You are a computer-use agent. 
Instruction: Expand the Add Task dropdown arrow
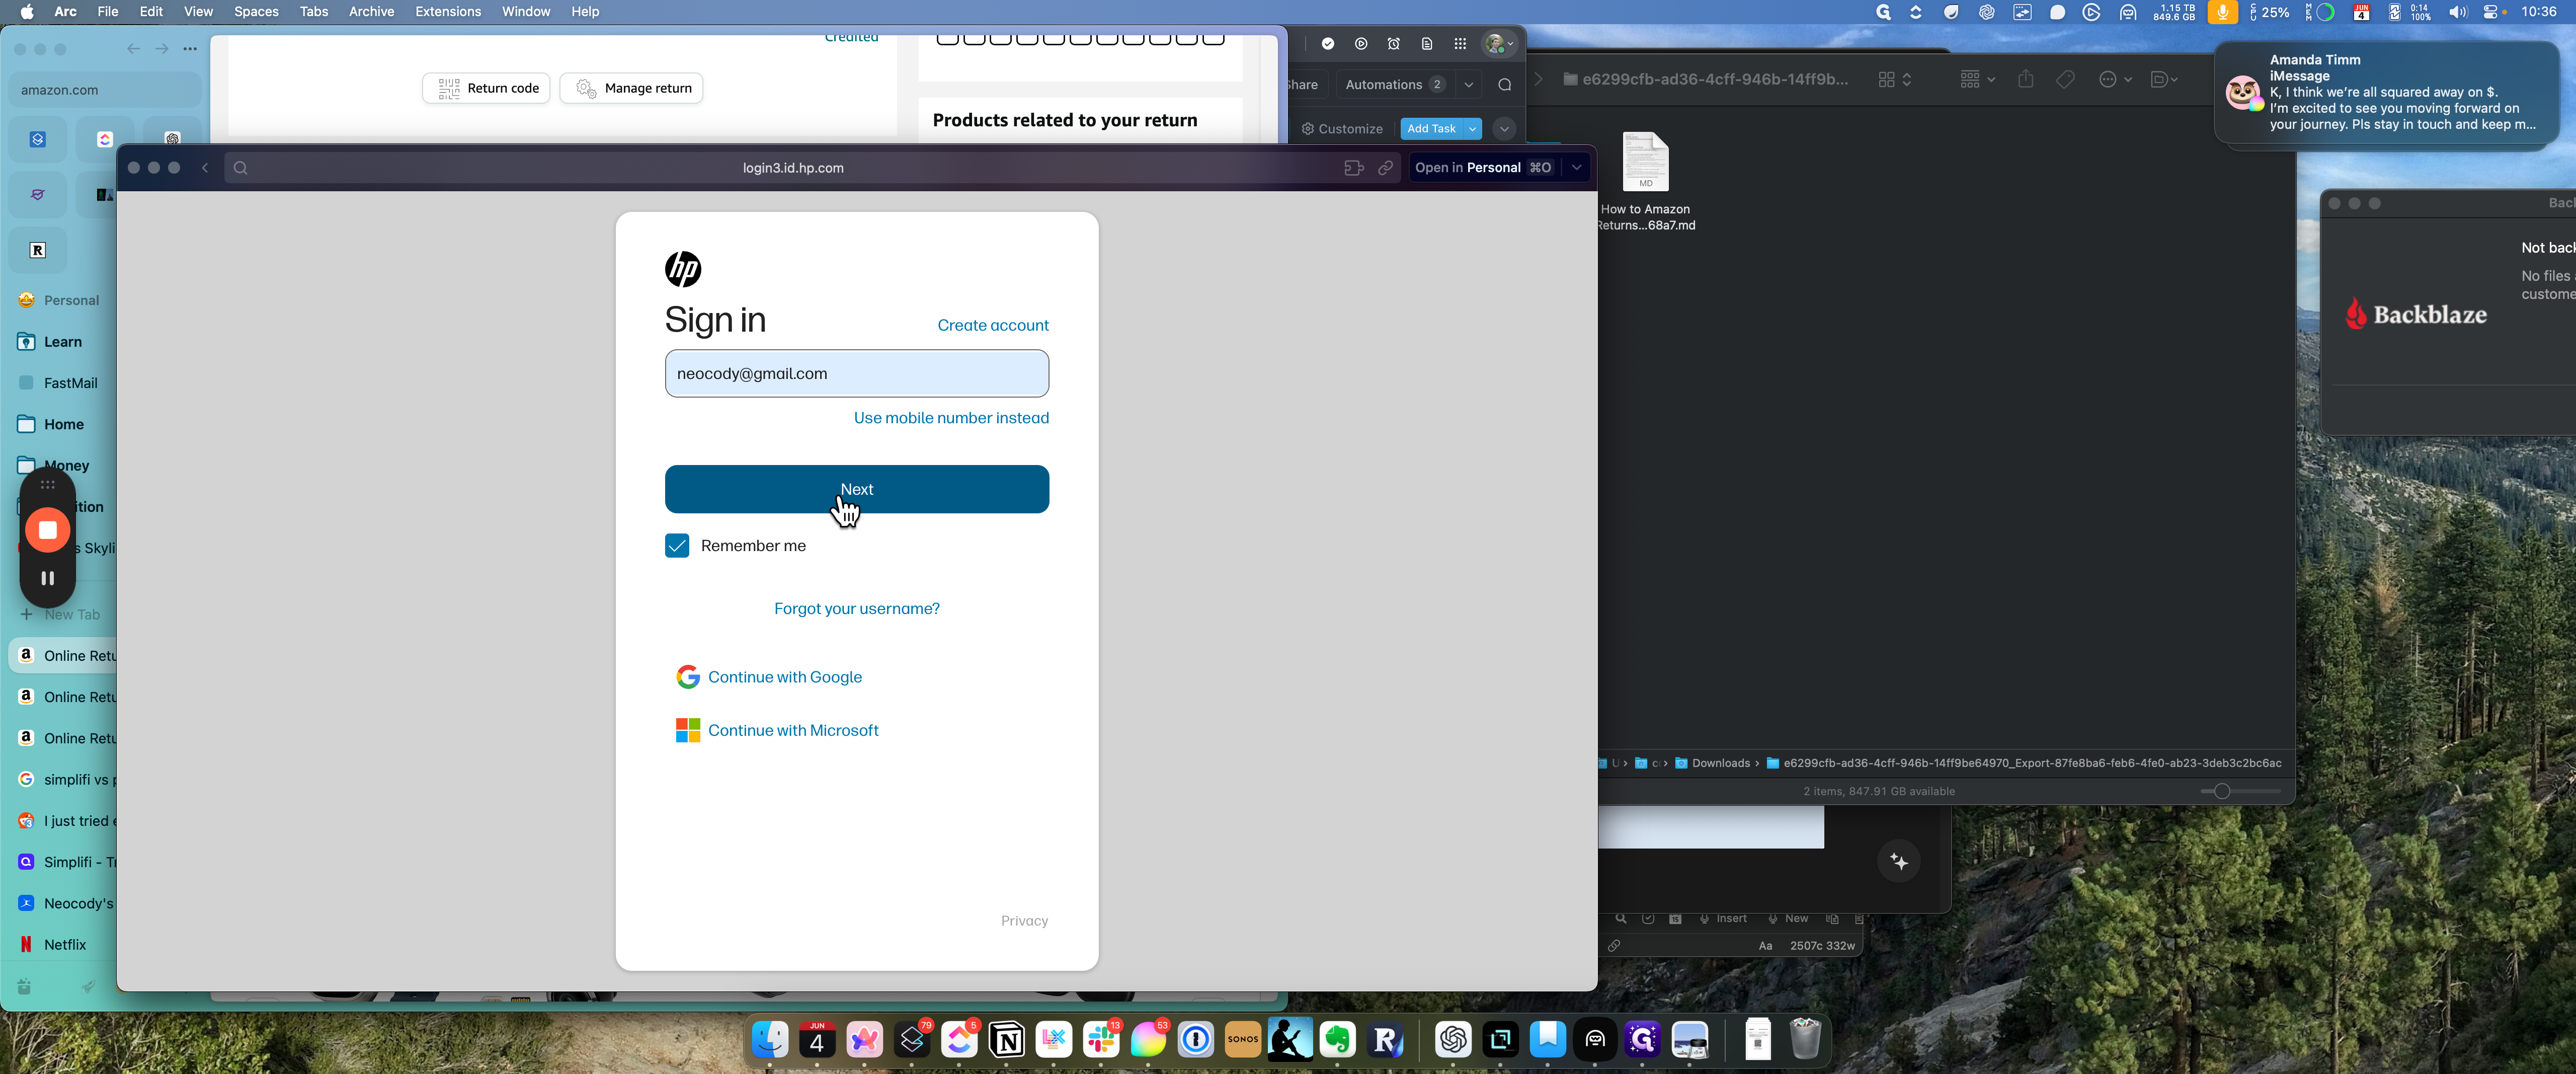coord(1472,129)
